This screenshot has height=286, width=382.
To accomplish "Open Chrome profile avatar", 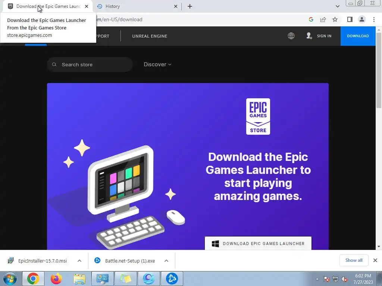I will coord(362,19).
